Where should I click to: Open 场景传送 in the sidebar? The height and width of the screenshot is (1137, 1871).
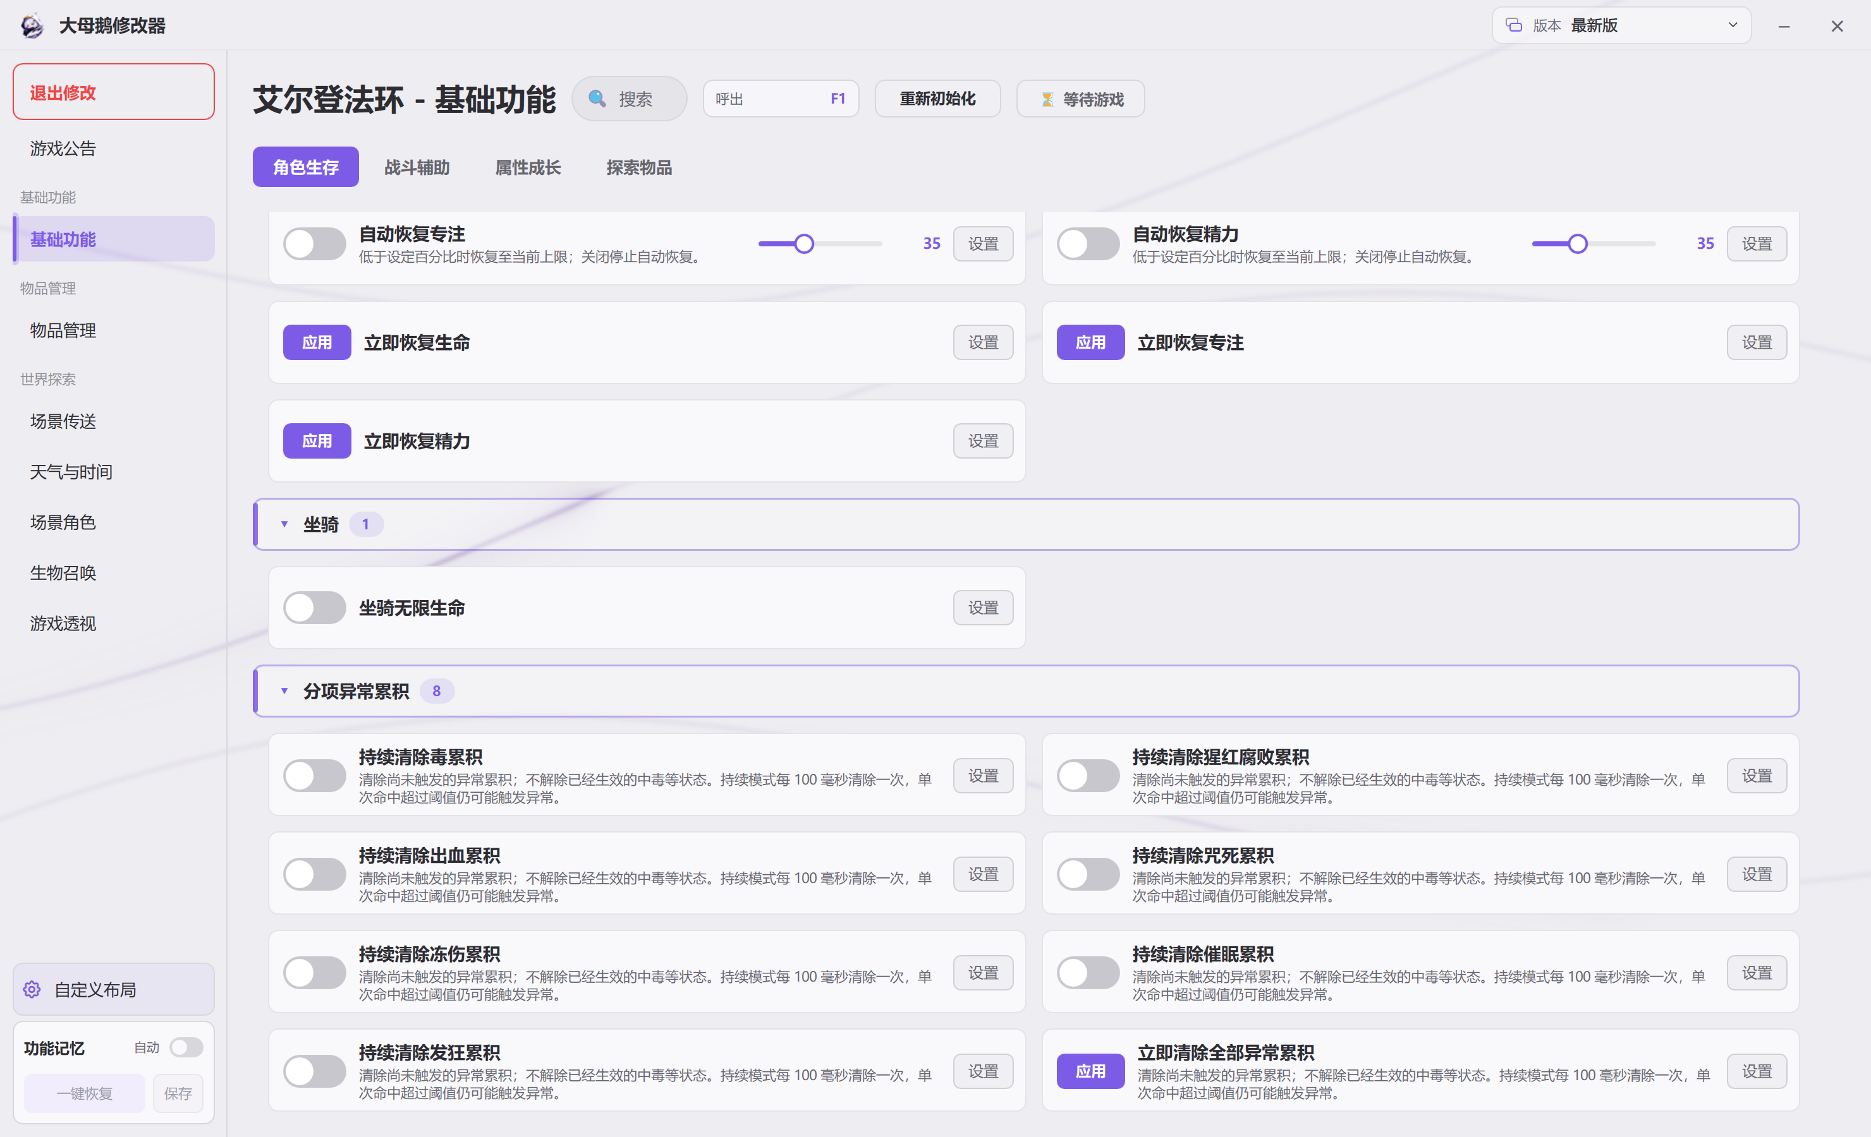click(x=114, y=421)
